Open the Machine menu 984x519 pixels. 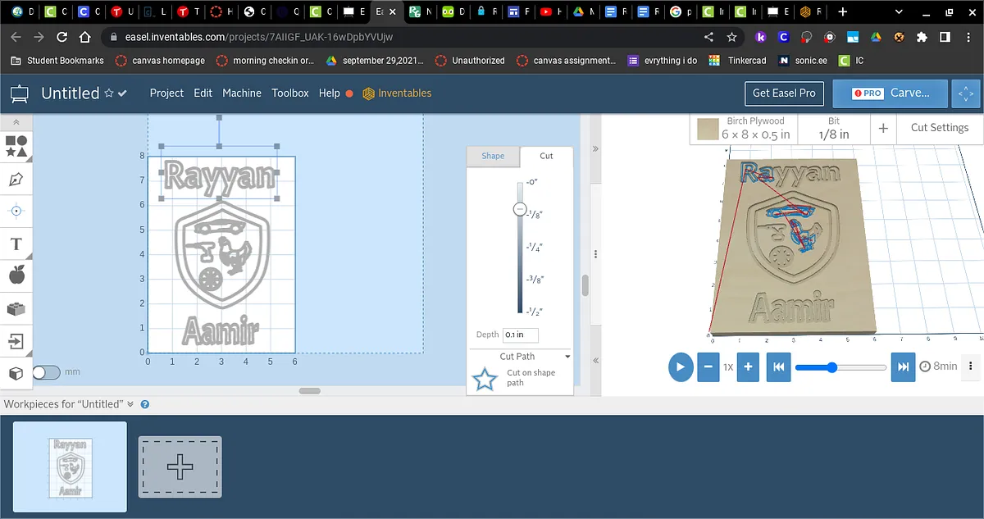tap(242, 93)
